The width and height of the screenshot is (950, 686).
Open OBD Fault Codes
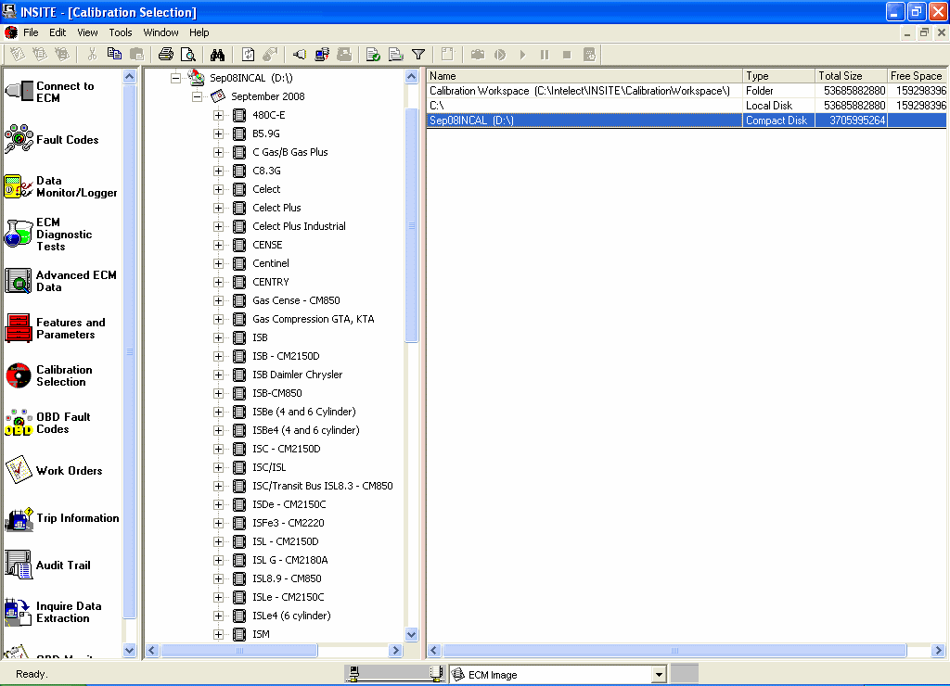pyautogui.click(x=47, y=423)
